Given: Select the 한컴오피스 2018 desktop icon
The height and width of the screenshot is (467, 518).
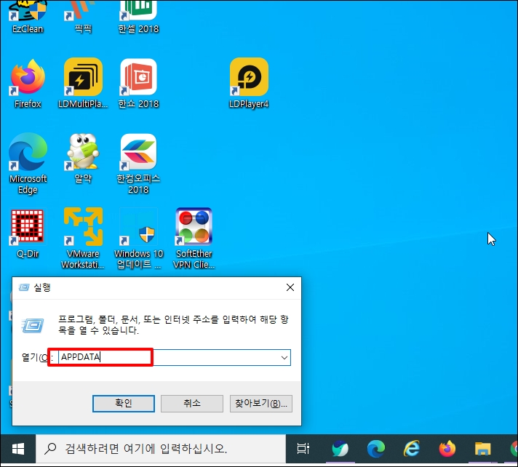Looking at the screenshot, I should coord(138,164).
